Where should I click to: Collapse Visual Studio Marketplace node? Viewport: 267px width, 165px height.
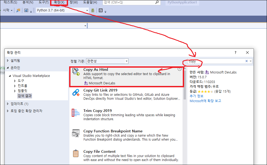click(x=10, y=76)
